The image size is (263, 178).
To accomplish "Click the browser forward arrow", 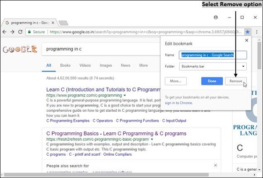I will point(12,32).
